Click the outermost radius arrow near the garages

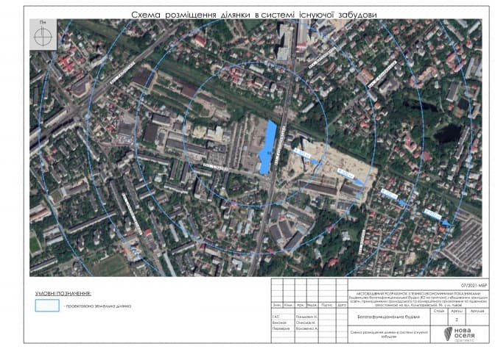click(438, 217)
